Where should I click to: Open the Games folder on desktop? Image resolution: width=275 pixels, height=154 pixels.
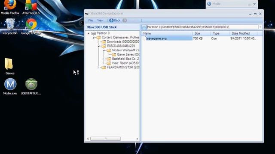tap(9, 66)
